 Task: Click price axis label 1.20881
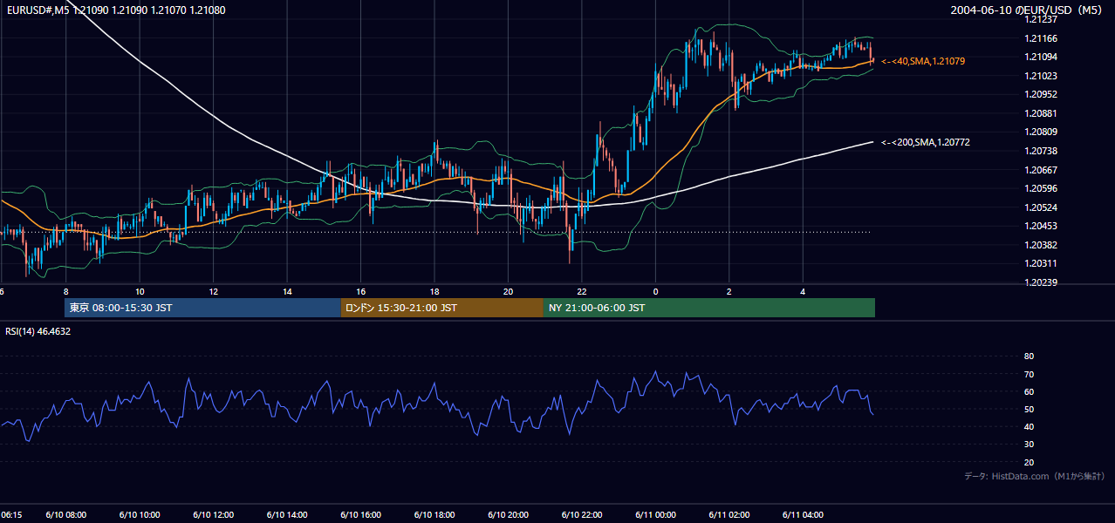coord(1040,113)
